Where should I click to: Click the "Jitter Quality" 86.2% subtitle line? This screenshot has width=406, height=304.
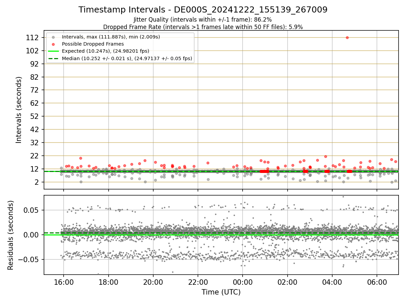pyautogui.click(x=203, y=20)
